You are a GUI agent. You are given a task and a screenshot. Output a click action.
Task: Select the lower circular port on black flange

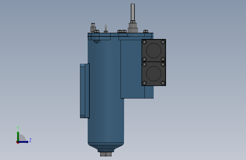154,73
